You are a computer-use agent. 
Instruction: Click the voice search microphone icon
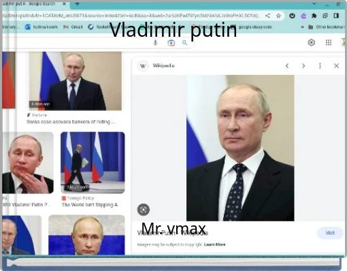(x=155, y=42)
